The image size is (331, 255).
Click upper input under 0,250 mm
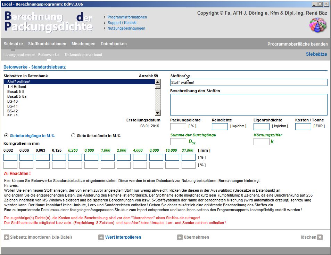click(x=75, y=157)
